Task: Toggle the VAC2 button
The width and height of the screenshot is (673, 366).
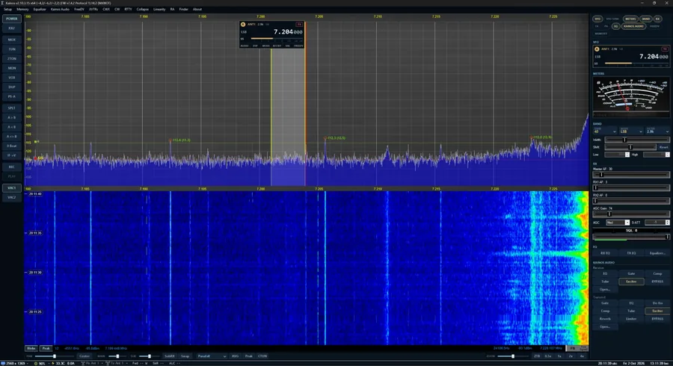Action: pyautogui.click(x=11, y=198)
